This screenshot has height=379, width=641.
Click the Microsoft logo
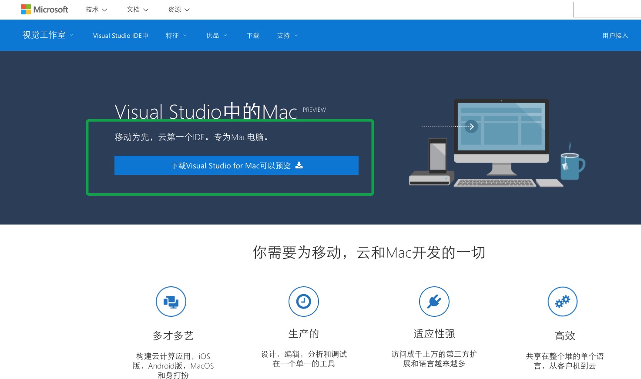[x=44, y=10]
